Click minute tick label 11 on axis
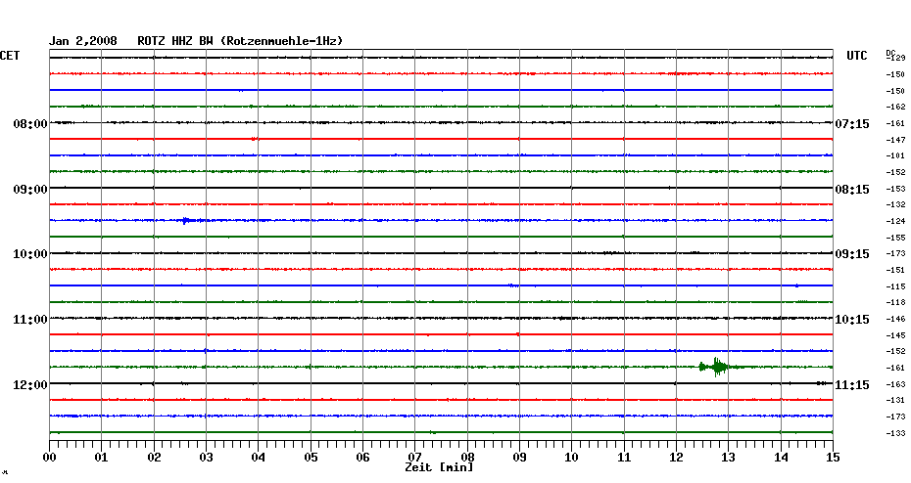The width and height of the screenshot is (911, 483). pos(624,457)
